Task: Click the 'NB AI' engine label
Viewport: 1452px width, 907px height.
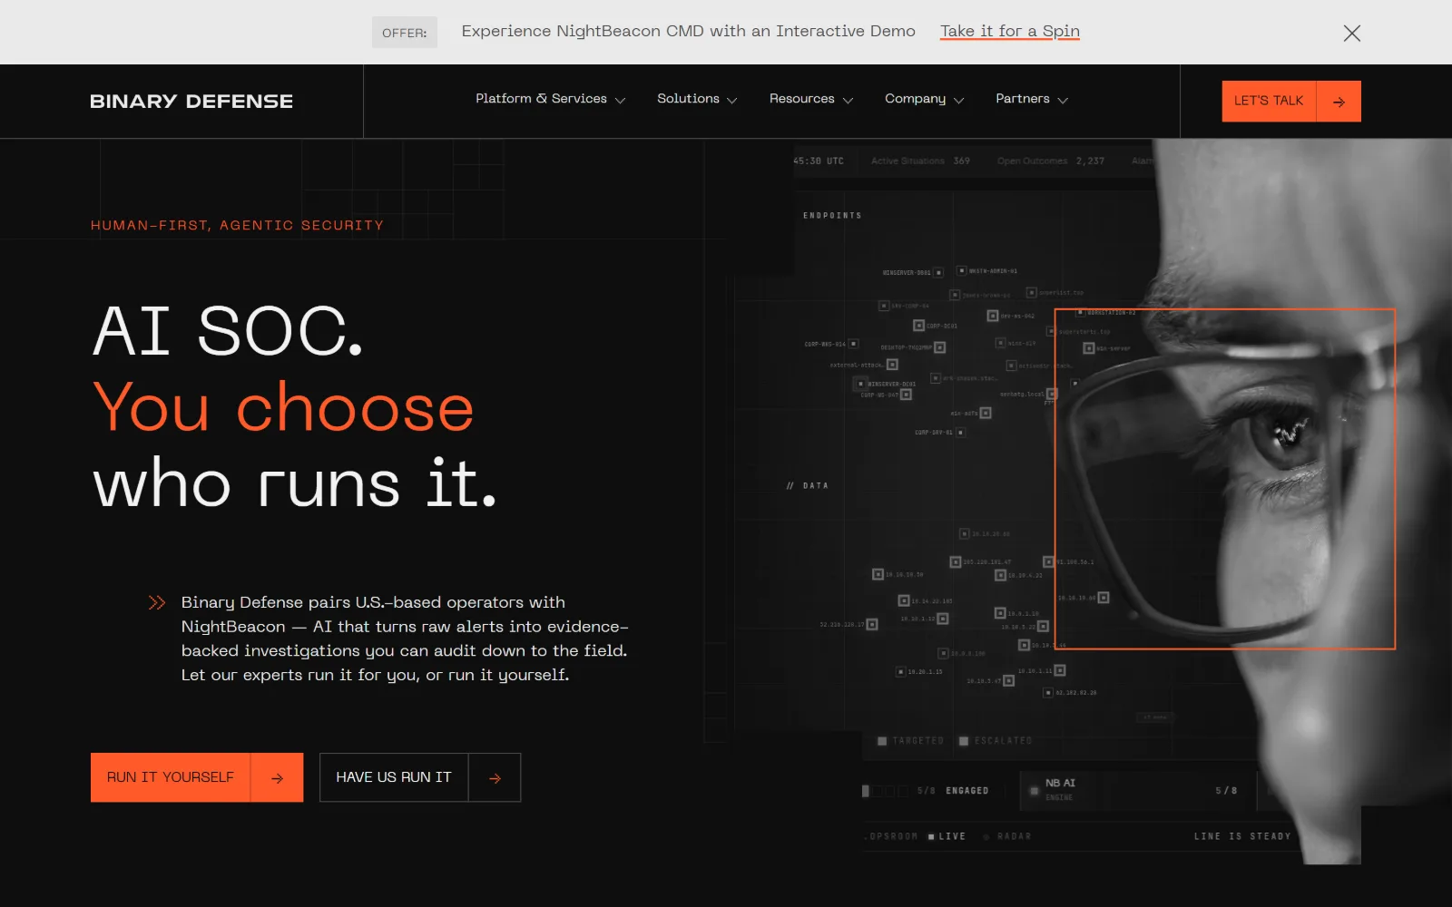Action: 1060,783
